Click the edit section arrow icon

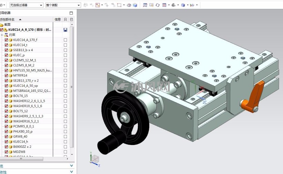[x=192, y=5]
